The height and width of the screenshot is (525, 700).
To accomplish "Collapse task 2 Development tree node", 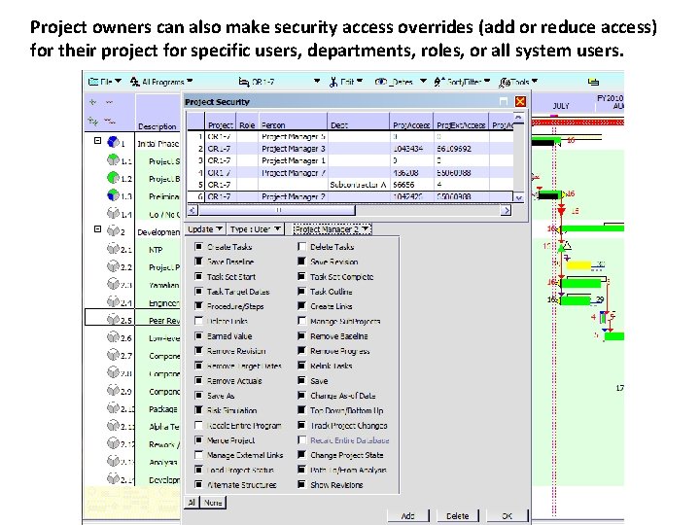I will [x=98, y=229].
